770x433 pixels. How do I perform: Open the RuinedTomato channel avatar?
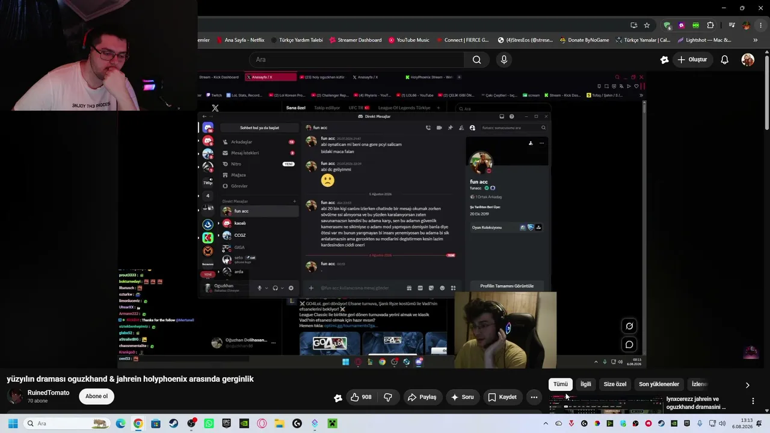click(x=16, y=396)
